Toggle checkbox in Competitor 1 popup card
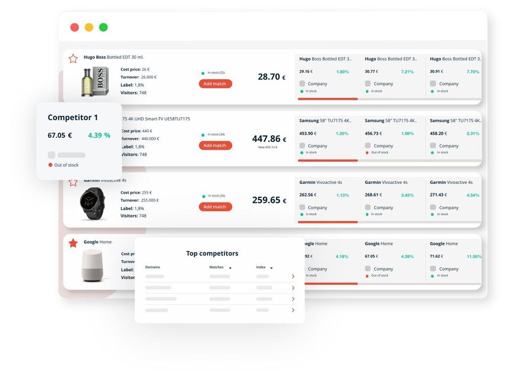507x391 pixels. tap(51, 155)
